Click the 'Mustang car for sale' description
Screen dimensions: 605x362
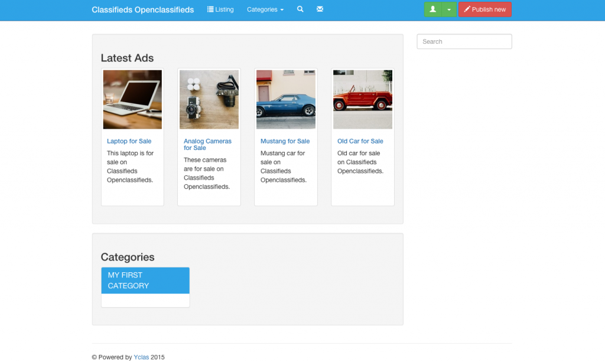(x=284, y=167)
